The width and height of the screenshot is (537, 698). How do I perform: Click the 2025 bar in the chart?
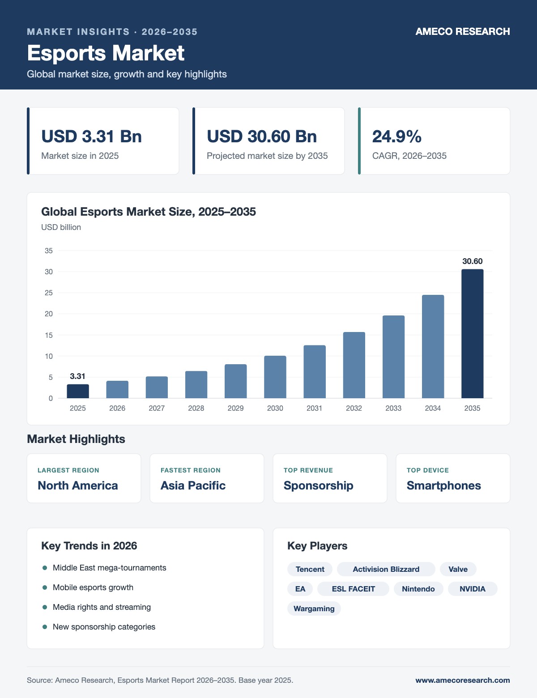(x=78, y=391)
